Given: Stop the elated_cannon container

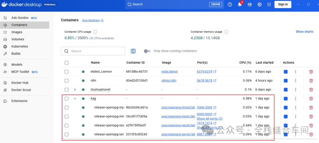Looking at the screenshot, I should (x=286, y=72).
